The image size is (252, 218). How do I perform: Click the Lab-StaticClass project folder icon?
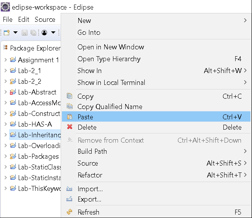pos(13,167)
